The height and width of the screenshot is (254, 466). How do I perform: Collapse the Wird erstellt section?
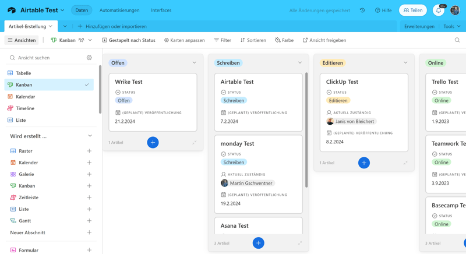click(x=90, y=136)
